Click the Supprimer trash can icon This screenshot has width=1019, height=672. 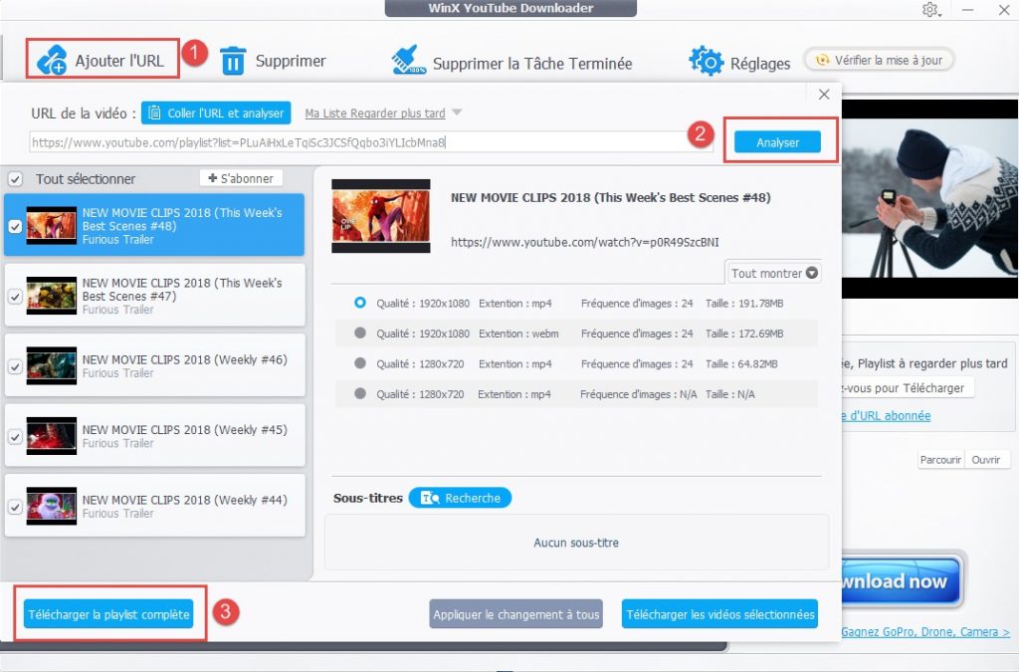pos(232,61)
